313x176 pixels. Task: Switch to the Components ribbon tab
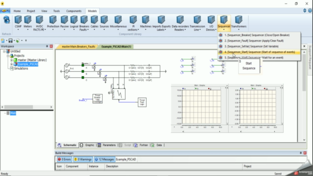pyautogui.click(x=74, y=11)
